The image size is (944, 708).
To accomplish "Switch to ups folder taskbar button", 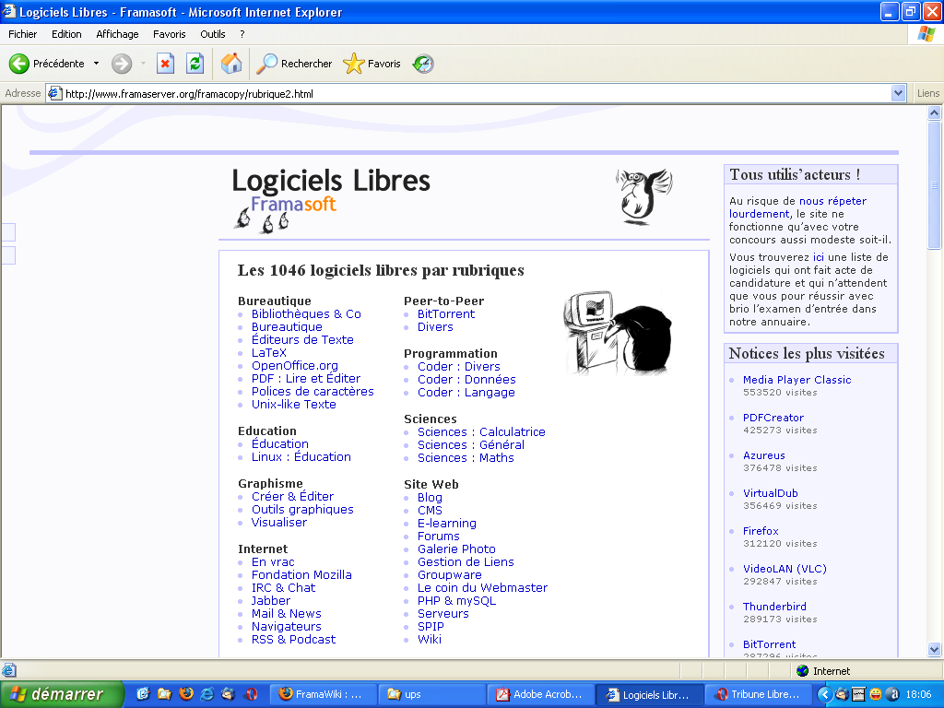I will click(x=431, y=694).
